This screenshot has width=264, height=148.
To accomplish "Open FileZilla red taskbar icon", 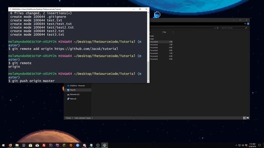I will 44,145.
